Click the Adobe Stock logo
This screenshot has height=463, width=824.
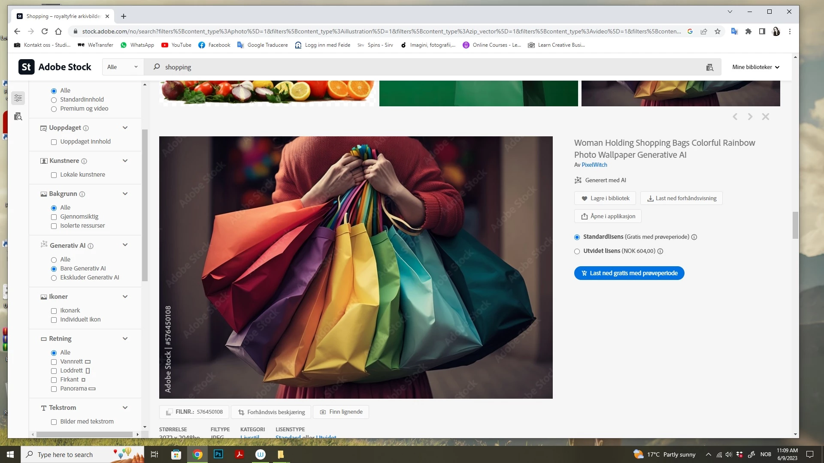(x=55, y=67)
